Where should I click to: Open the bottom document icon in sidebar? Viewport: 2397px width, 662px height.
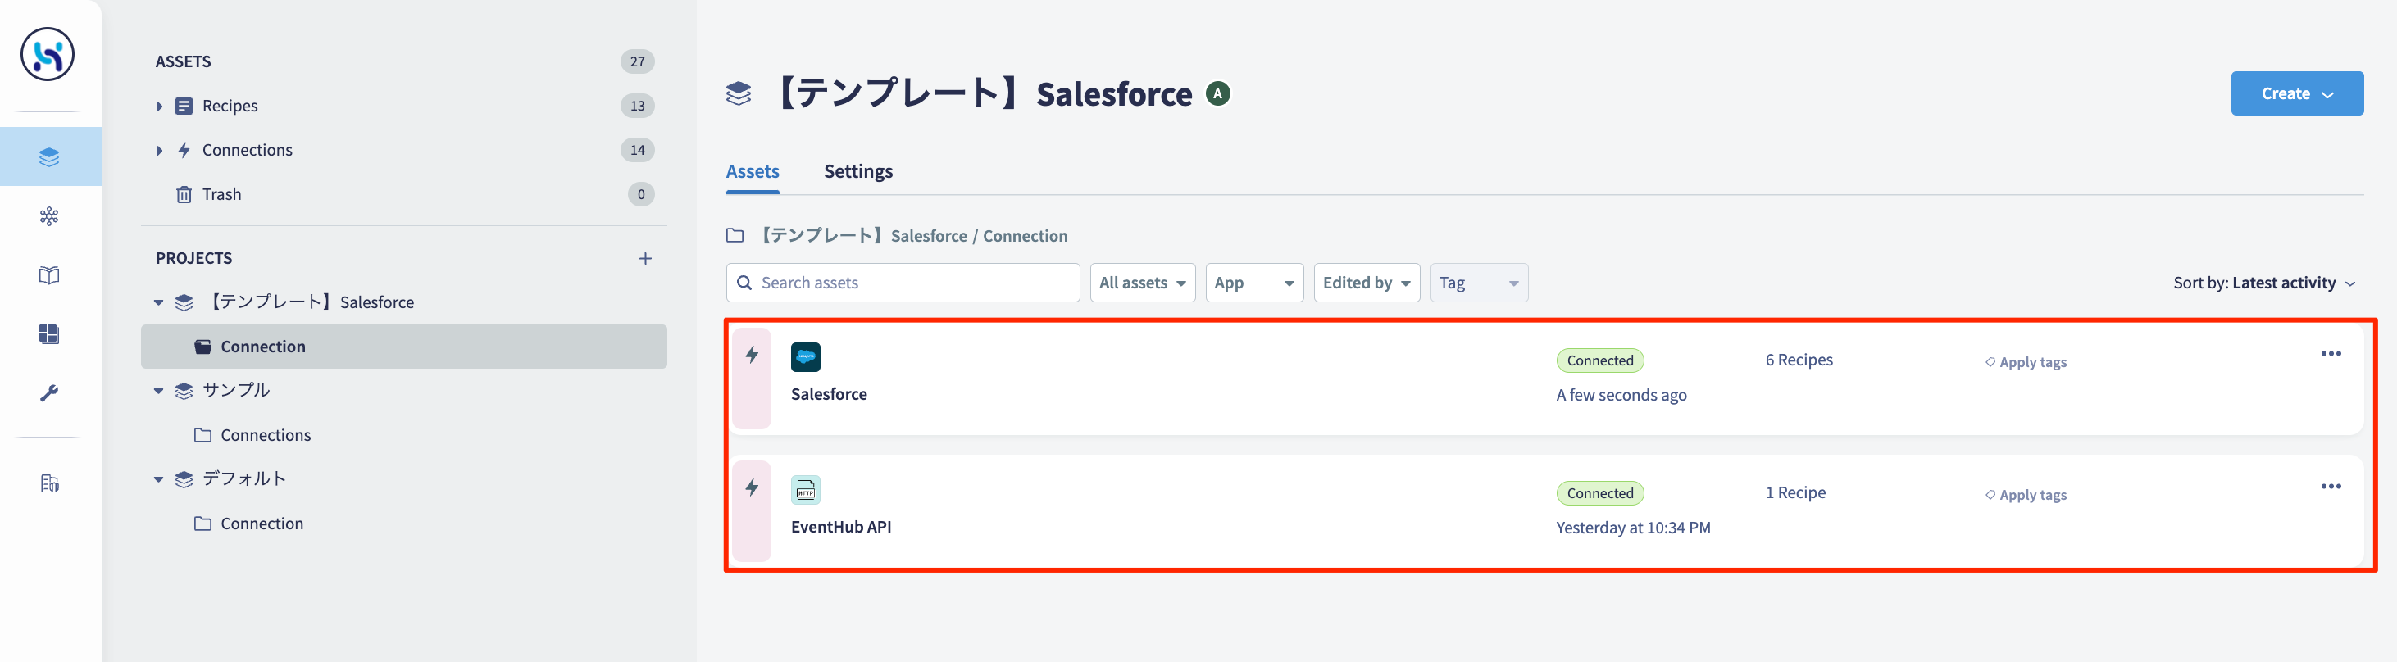[x=49, y=483]
